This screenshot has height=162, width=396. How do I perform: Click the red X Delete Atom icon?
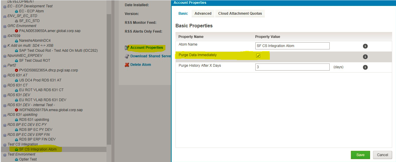(127, 65)
